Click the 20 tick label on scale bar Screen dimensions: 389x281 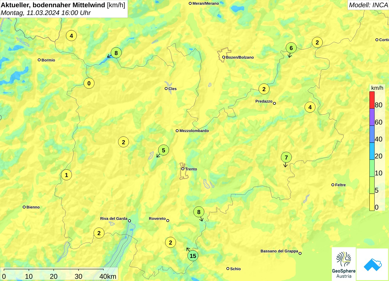click(x=54, y=276)
